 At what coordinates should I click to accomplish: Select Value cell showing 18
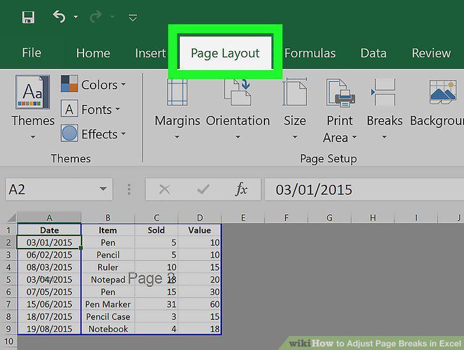click(199, 329)
